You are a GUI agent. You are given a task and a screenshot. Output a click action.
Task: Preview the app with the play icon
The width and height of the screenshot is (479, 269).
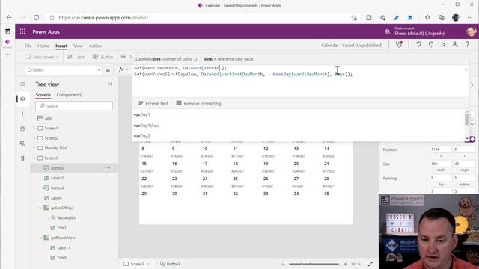click(x=443, y=45)
